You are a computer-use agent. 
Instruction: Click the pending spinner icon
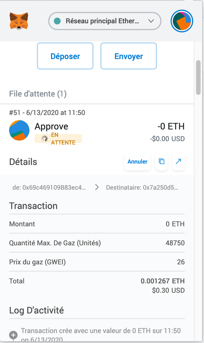[45, 139]
